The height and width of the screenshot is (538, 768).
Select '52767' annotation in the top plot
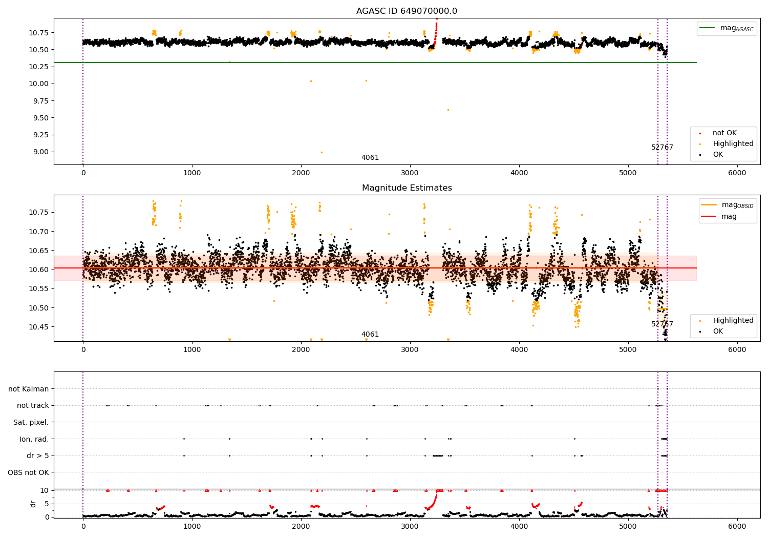[662, 148]
